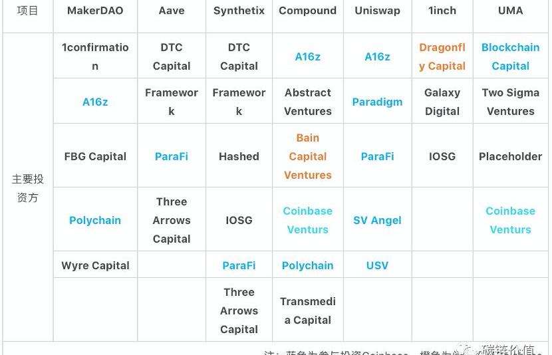Select the orange Bain Capital Ventures text
552x355 pixels.
click(307, 156)
